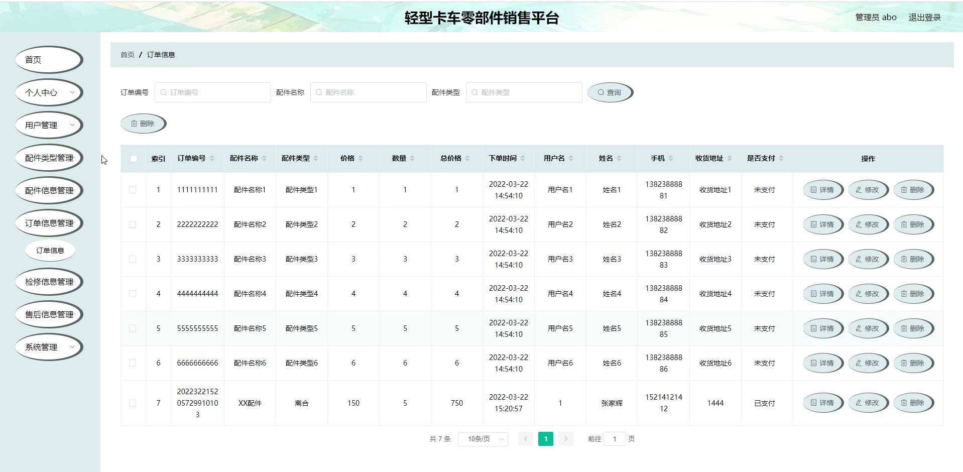Open 详情 for order 1111111111
This screenshot has height=472, width=963.
tap(822, 190)
